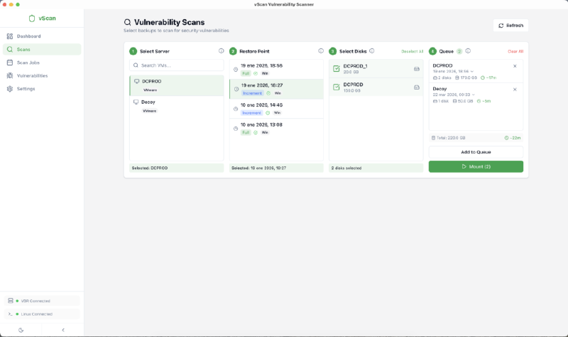Screen dimensions: 568x337
Task: Show info for Select Disks step
Action: click(x=371, y=51)
